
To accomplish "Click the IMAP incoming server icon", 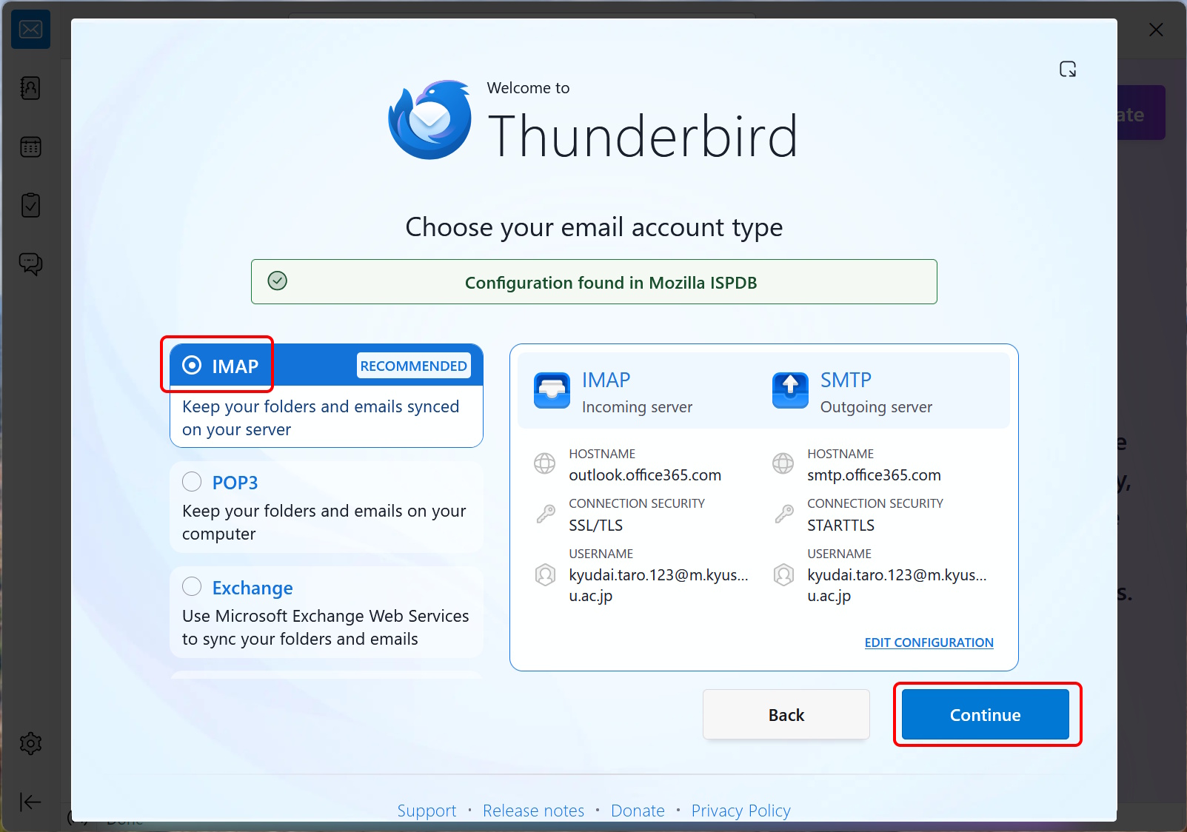I will [552, 390].
